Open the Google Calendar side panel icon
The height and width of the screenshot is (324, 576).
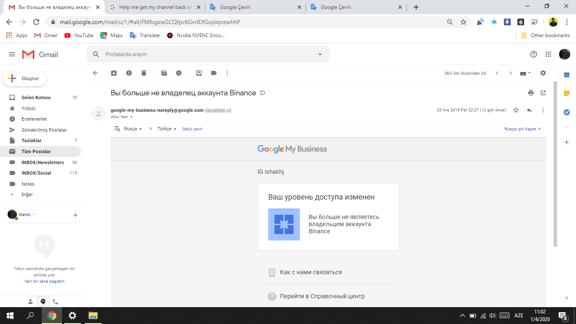click(567, 75)
